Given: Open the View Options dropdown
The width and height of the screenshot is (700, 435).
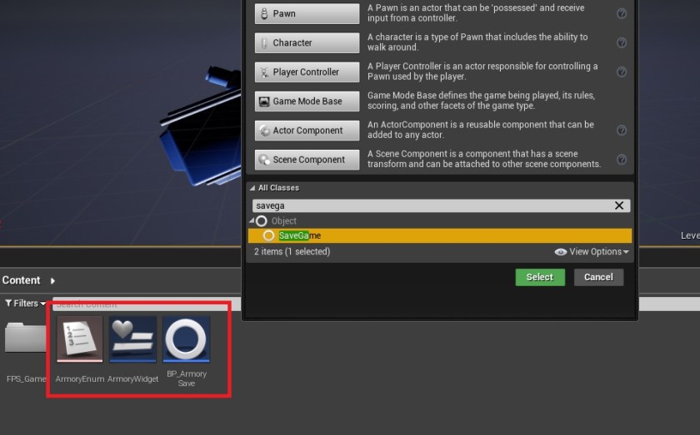Looking at the screenshot, I should click(592, 252).
